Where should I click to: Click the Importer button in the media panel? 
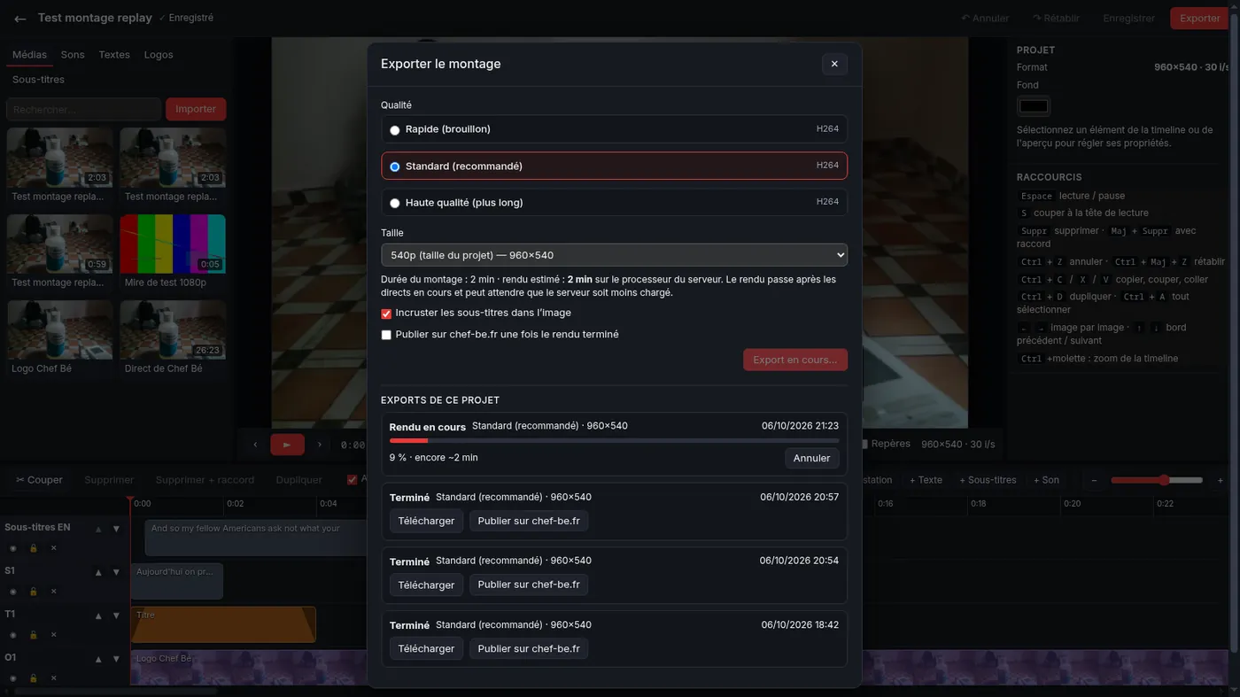(196, 109)
